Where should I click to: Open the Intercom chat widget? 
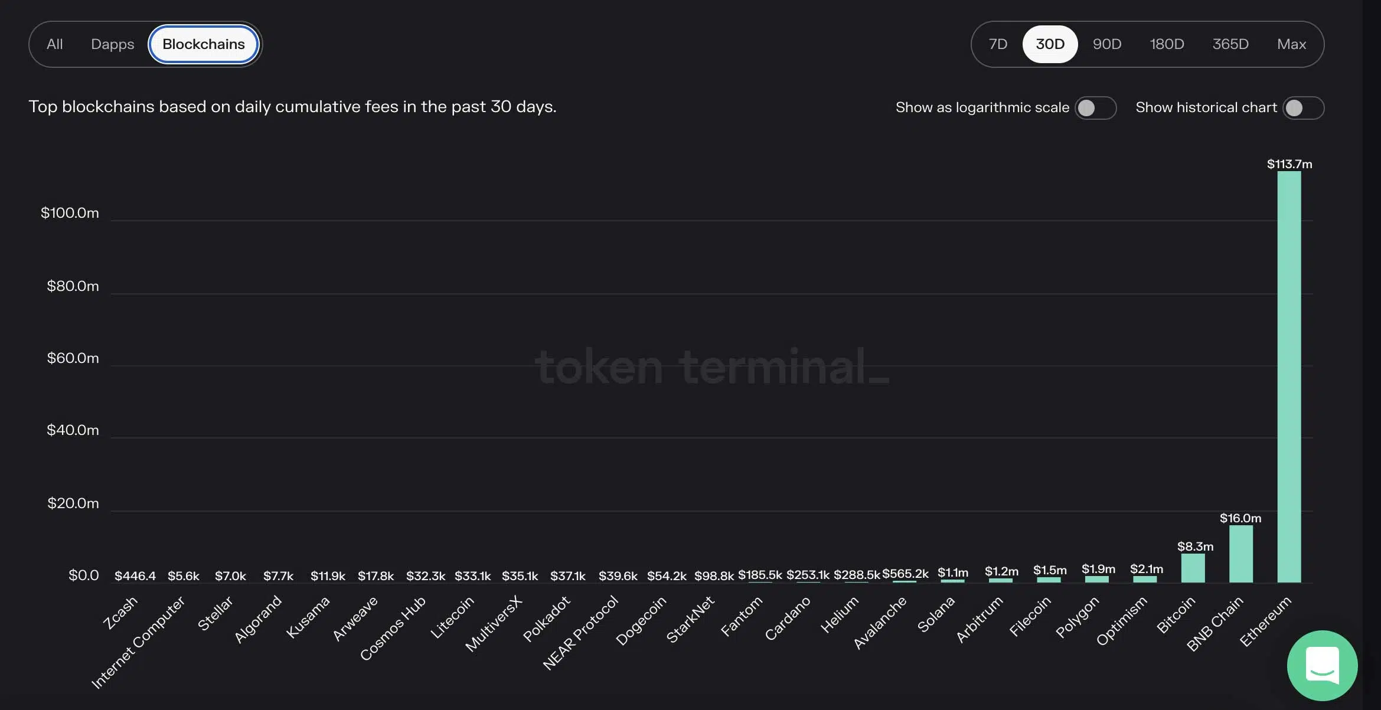1323,665
